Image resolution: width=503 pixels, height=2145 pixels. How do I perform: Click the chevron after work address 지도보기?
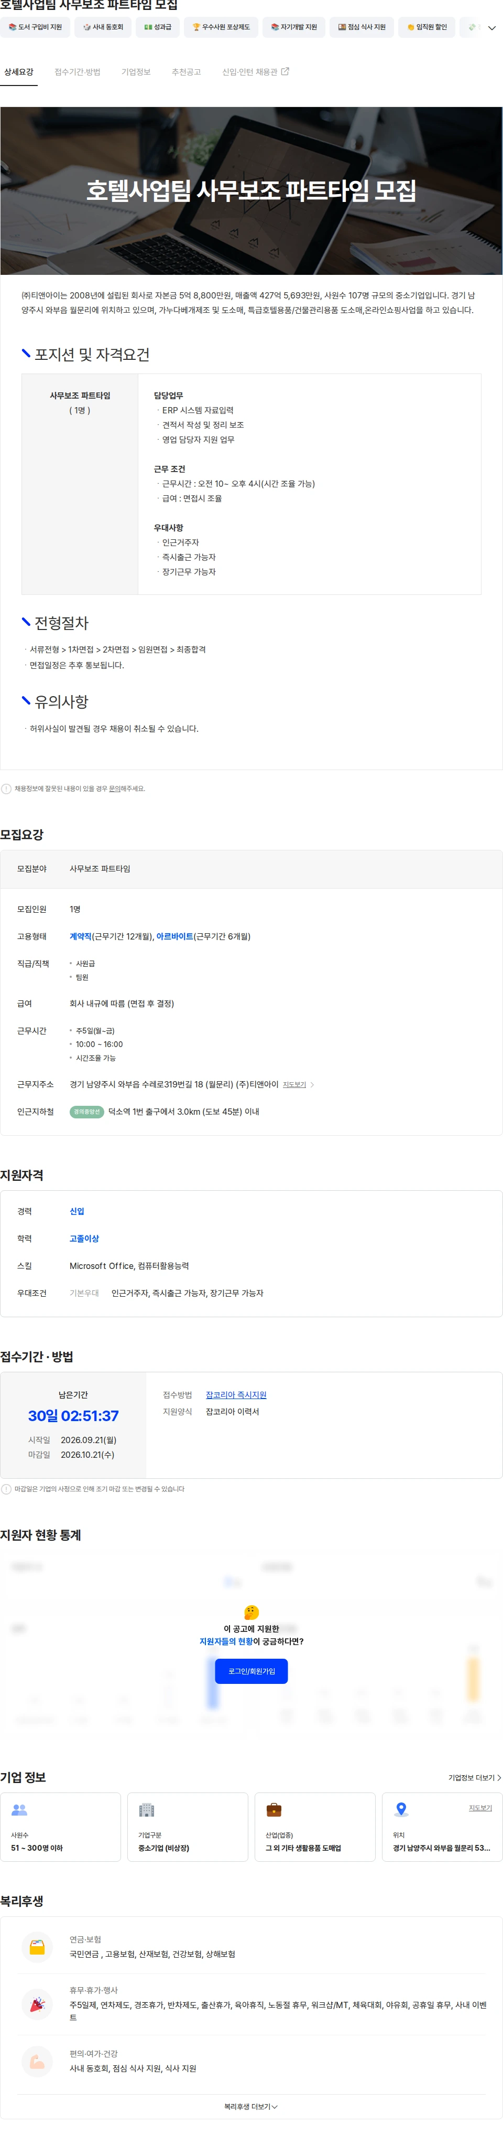click(312, 1084)
